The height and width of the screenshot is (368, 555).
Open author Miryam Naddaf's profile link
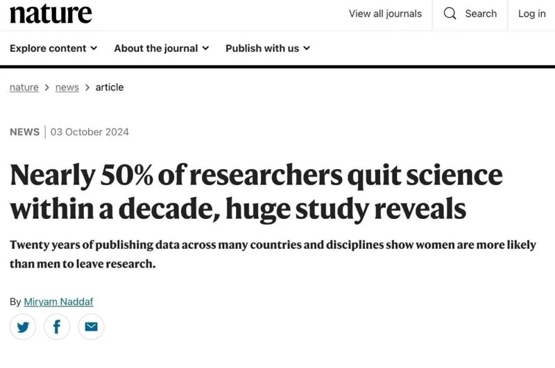(58, 301)
